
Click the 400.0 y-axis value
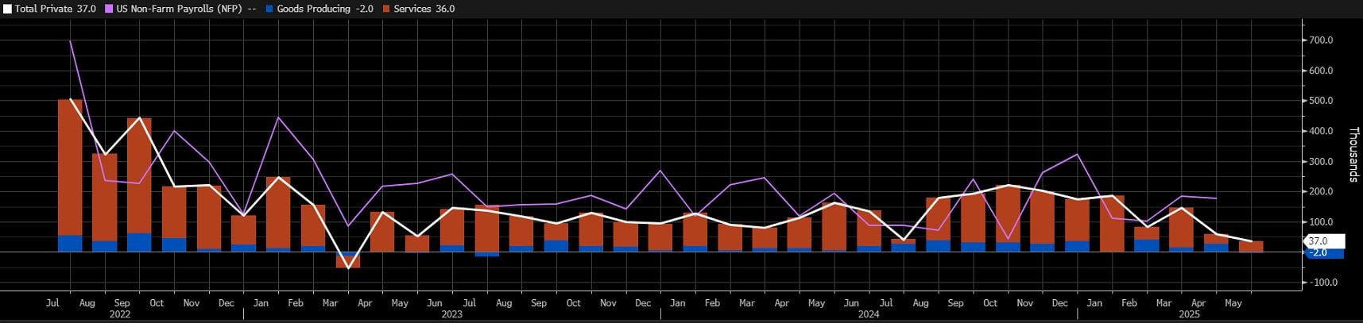pos(1322,131)
